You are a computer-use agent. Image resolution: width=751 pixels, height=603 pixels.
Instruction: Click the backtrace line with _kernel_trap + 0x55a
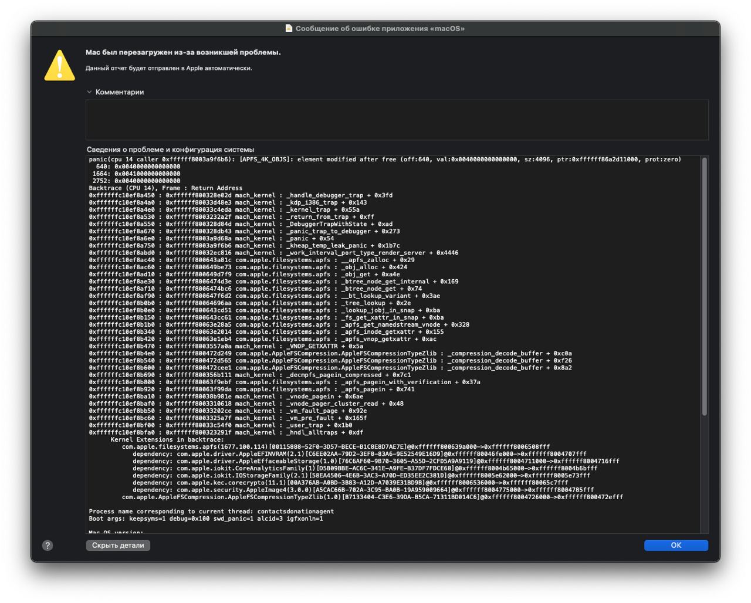pos(224,209)
